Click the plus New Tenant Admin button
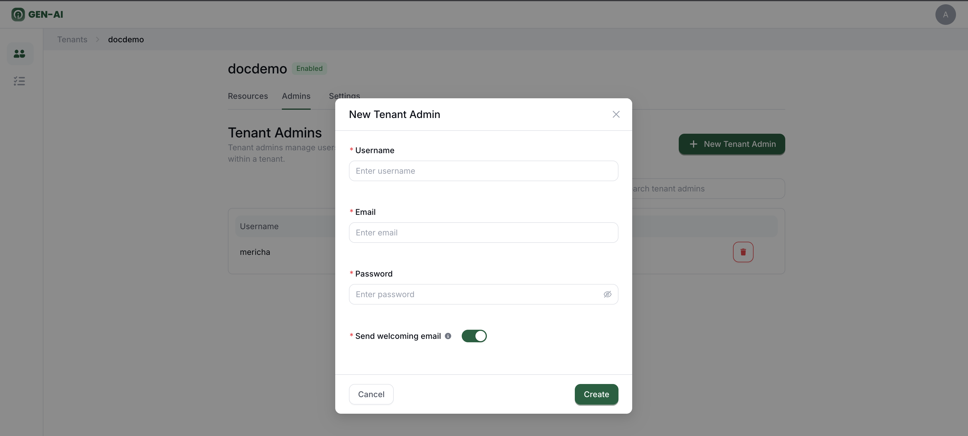The width and height of the screenshot is (968, 436). (x=731, y=144)
